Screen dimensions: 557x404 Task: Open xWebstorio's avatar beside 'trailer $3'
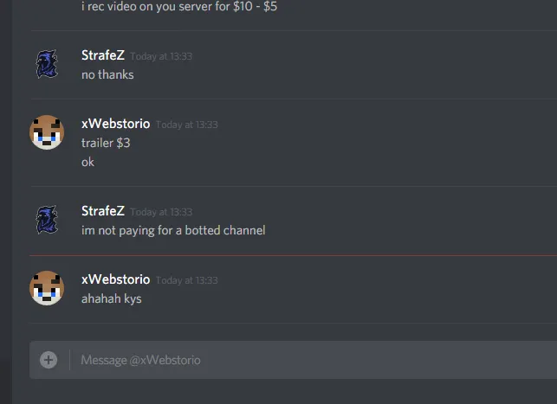click(x=47, y=132)
